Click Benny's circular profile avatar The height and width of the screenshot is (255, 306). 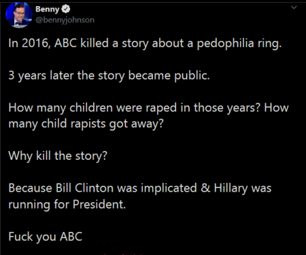19,15
